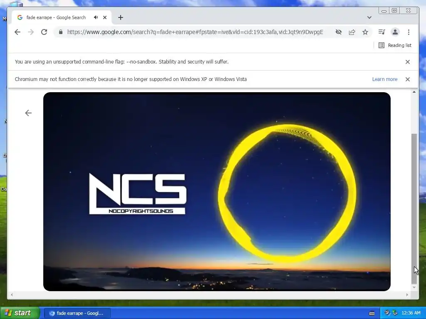Click the Google favicon on the tab

click(20, 17)
